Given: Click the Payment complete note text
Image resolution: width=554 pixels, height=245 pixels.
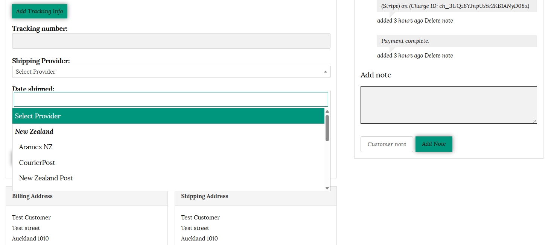Looking at the screenshot, I should pyautogui.click(x=405, y=41).
